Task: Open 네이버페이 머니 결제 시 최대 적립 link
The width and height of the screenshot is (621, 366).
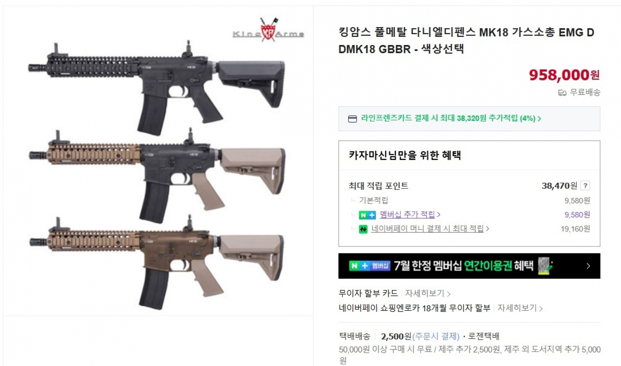Action: click(427, 229)
